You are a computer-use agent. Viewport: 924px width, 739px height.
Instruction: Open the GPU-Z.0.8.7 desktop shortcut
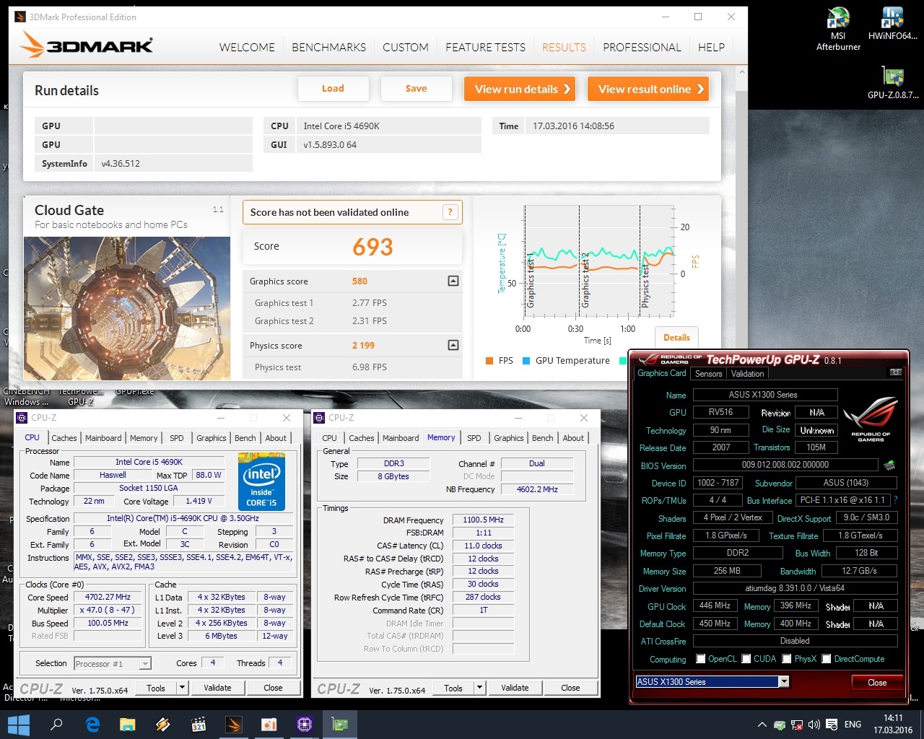tap(893, 82)
